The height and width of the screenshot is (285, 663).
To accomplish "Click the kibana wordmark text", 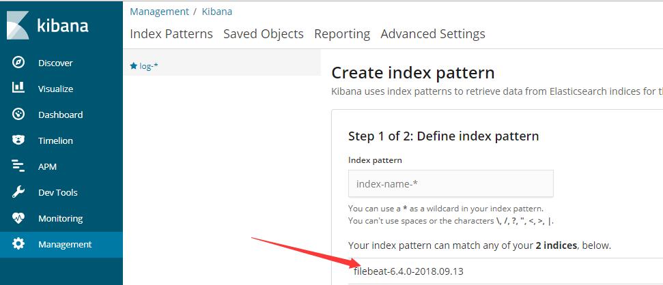I will click(x=63, y=26).
